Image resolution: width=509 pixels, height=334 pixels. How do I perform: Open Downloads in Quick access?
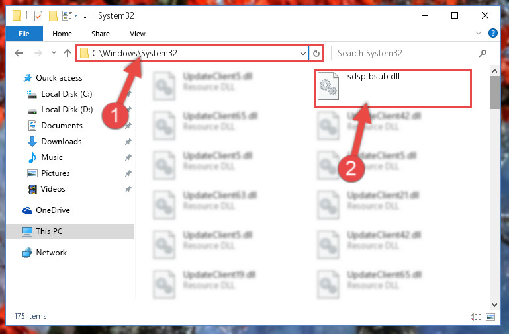click(62, 142)
